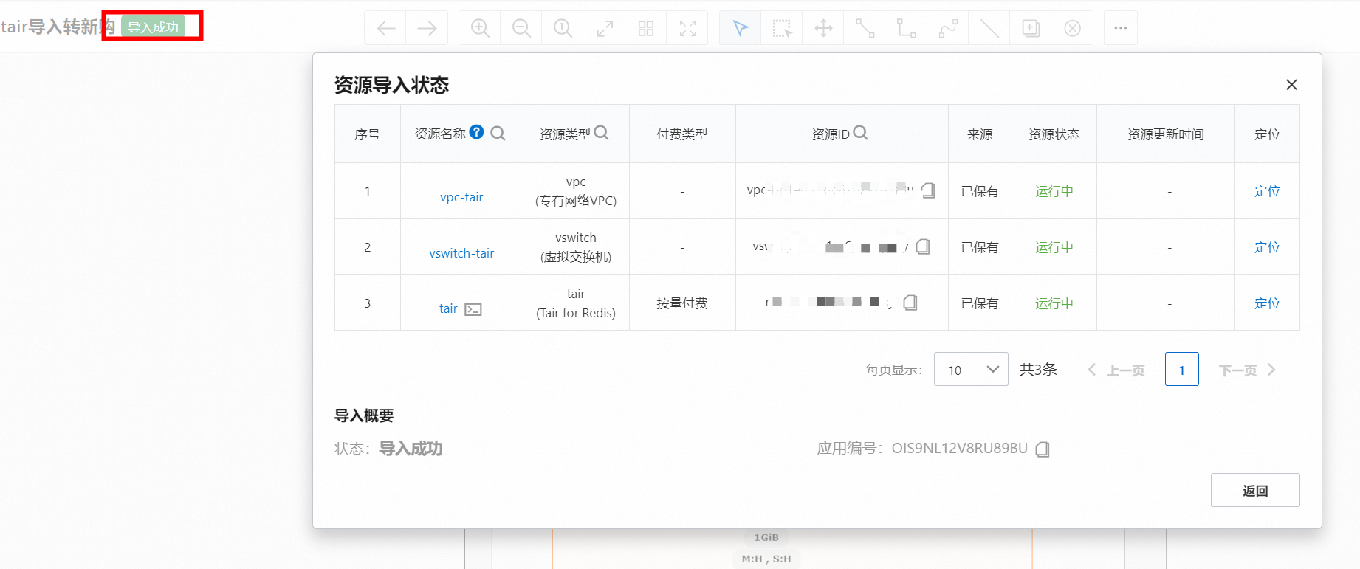The width and height of the screenshot is (1360, 569).
Task: Zoom in on the canvas
Action: 480,28
